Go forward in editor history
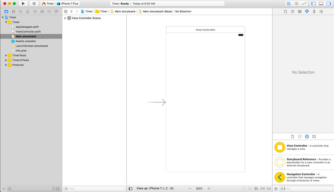The height and width of the screenshot is (192, 334). point(77,11)
